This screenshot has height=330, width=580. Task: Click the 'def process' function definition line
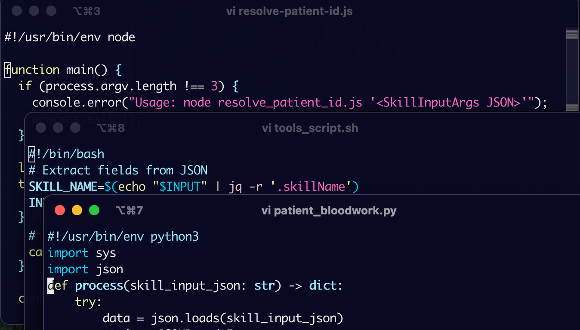[x=195, y=286]
